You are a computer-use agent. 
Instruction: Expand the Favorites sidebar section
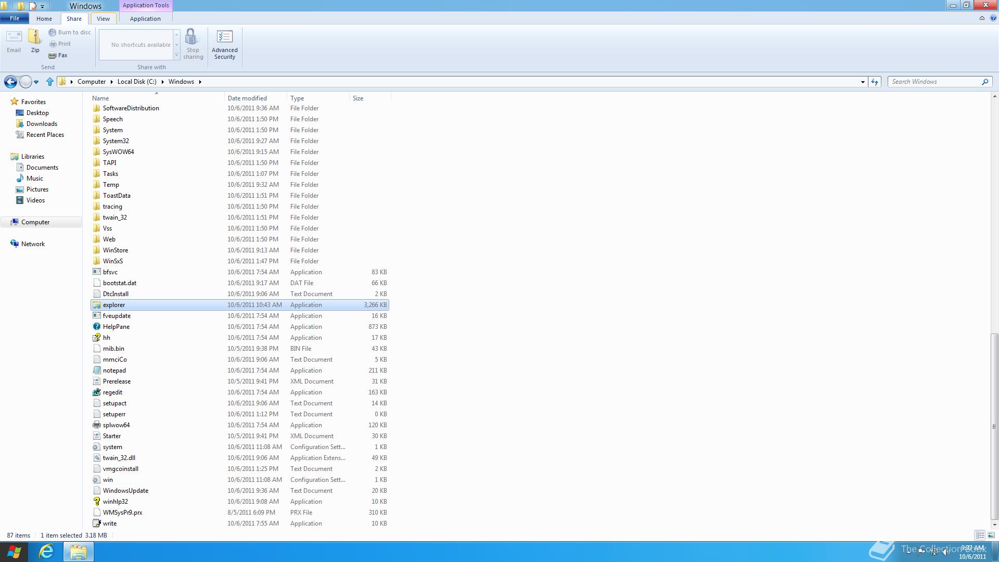[x=33, y=101]
